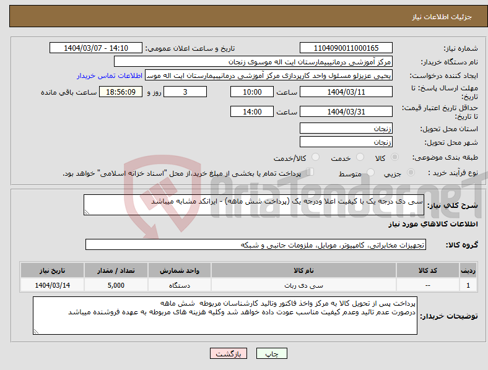Click the remaining days field showing 3

click(x=185, y=92)
